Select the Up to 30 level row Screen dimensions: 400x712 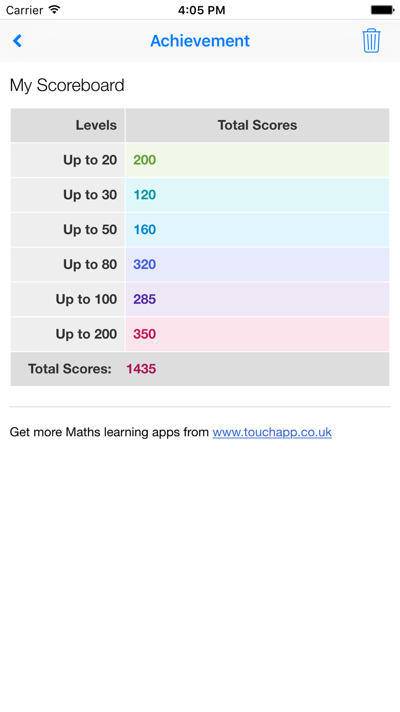pyautogui.click(x=90, y=195)
